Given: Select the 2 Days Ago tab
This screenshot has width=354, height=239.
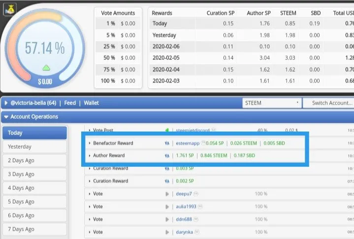Looking at the screenshot, I should 35,160.
